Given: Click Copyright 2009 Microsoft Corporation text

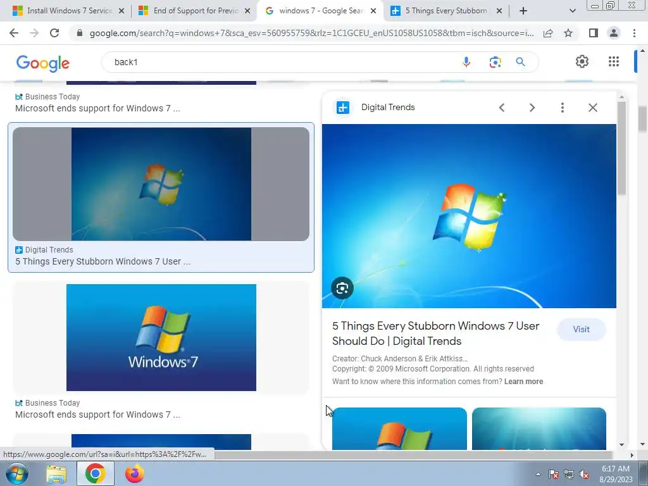Looking at the screenshot, I should click(x=433, y=369).
